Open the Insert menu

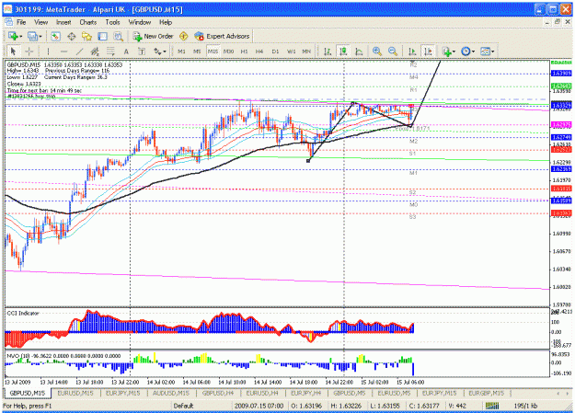63,22
